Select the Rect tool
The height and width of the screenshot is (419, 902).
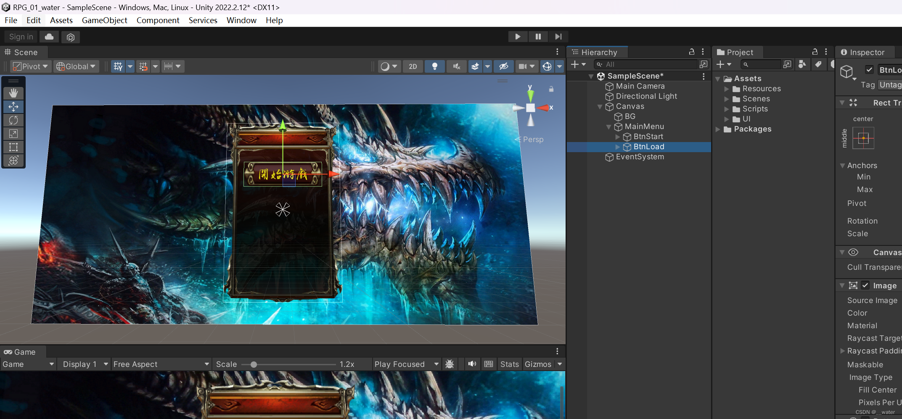[x=13, y=147]
